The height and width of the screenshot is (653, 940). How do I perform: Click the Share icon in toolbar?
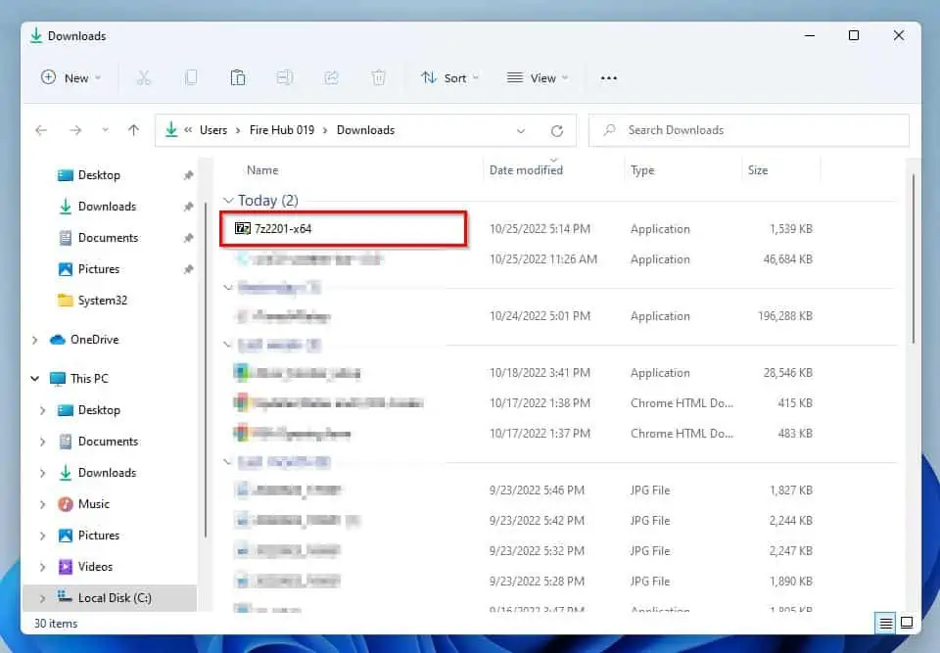click(332, 78)
